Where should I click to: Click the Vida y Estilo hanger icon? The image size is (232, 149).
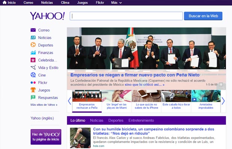coord(33,67)
